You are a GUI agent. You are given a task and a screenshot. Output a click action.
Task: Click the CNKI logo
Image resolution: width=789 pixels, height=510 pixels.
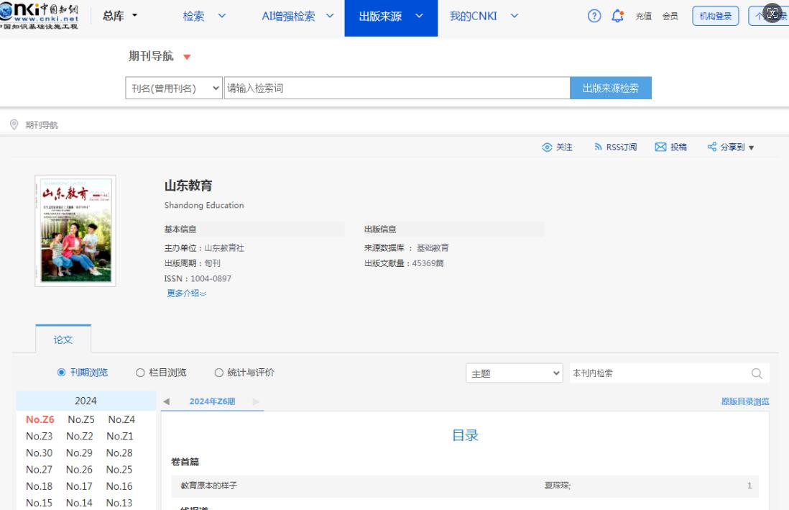40,16
